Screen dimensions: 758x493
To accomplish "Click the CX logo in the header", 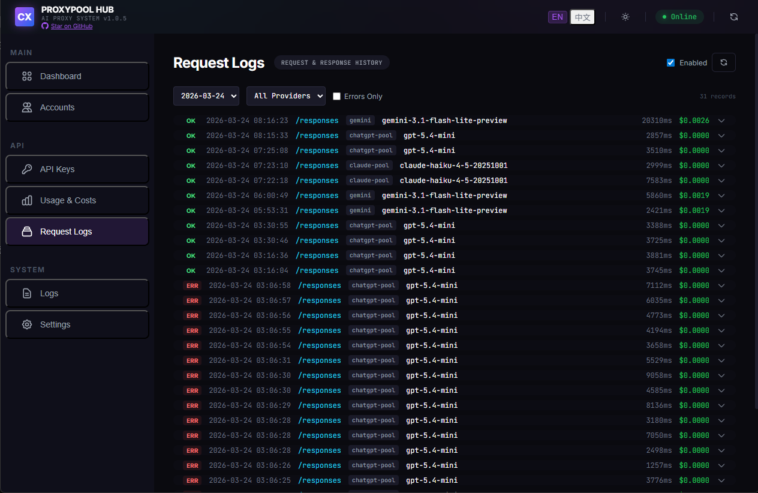I will 24,17.
